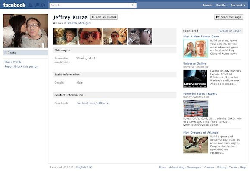Image resolution: width=250 pixels, height=171 pixels.
Task: Open the large profile picture
Action: point(26,31)
